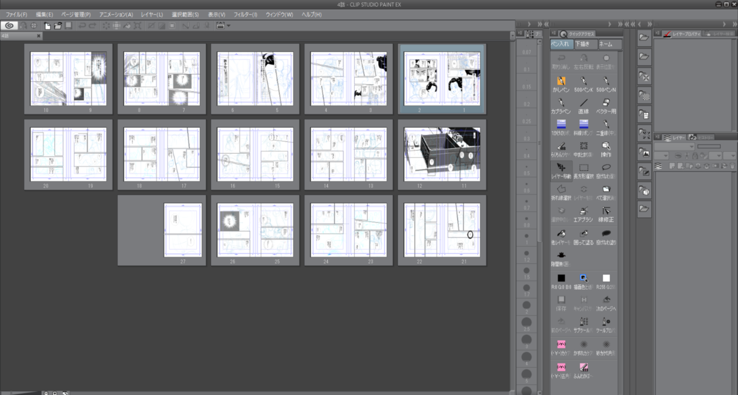Select the かすれカケアミ brush
The width and height of the screenshot is (738, 395).
[584, 348]
